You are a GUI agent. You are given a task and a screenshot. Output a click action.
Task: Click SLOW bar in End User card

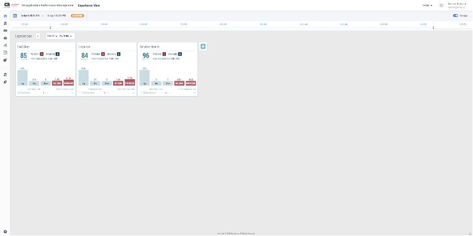click(x=57, y=83)
